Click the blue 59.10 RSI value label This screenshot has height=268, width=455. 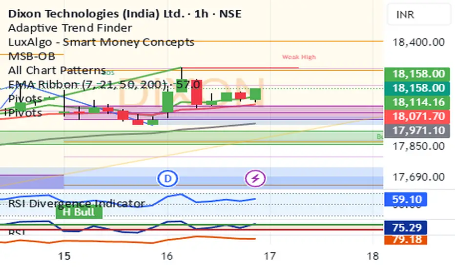406,199
